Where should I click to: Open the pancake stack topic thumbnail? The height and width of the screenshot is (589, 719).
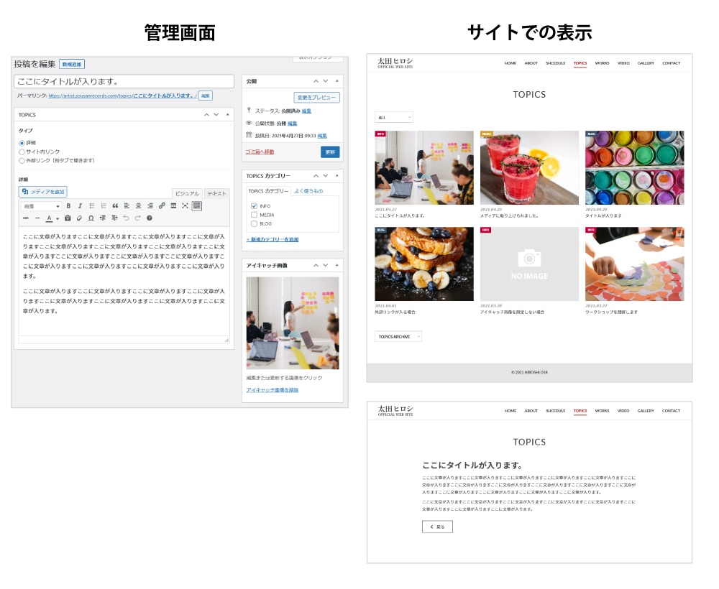tap(424, 264)
